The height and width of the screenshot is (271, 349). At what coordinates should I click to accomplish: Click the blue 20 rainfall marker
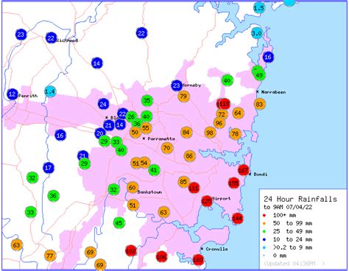pos(100,133)
